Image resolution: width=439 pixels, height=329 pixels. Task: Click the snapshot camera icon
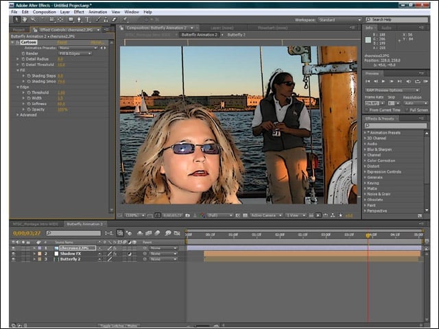click(x=187, y=215)
